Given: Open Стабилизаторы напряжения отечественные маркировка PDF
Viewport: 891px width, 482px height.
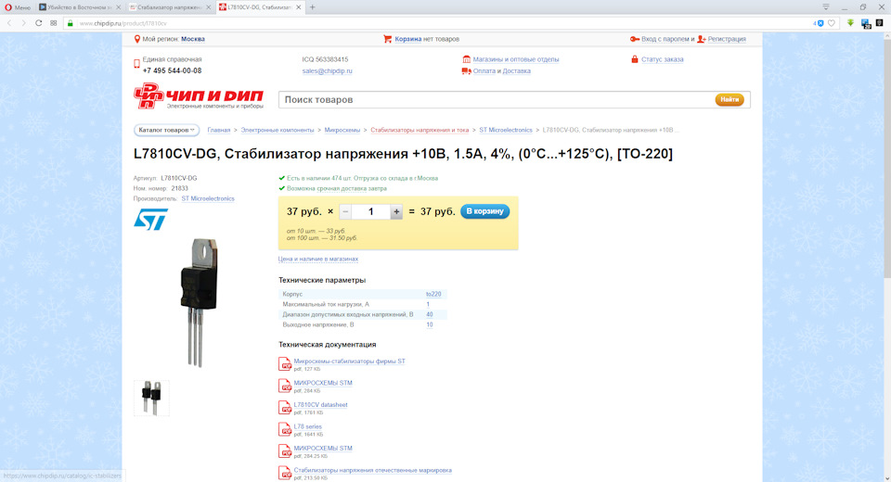Looking at the screenshot, I should point(373,470).
